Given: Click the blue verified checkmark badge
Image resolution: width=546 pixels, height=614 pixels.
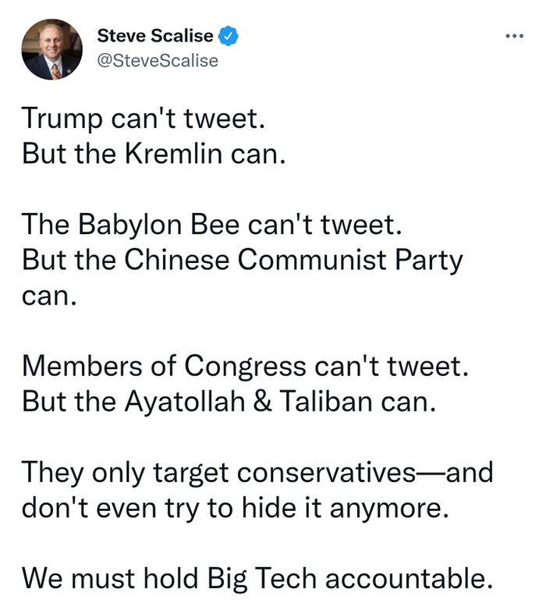Looking at the screenshot, I should [229, 35].
